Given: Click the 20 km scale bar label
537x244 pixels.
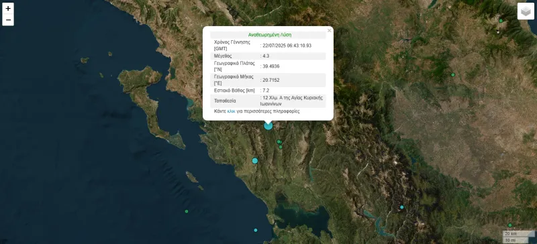Looking at the screenshot, I should click(x=510, y=233).
